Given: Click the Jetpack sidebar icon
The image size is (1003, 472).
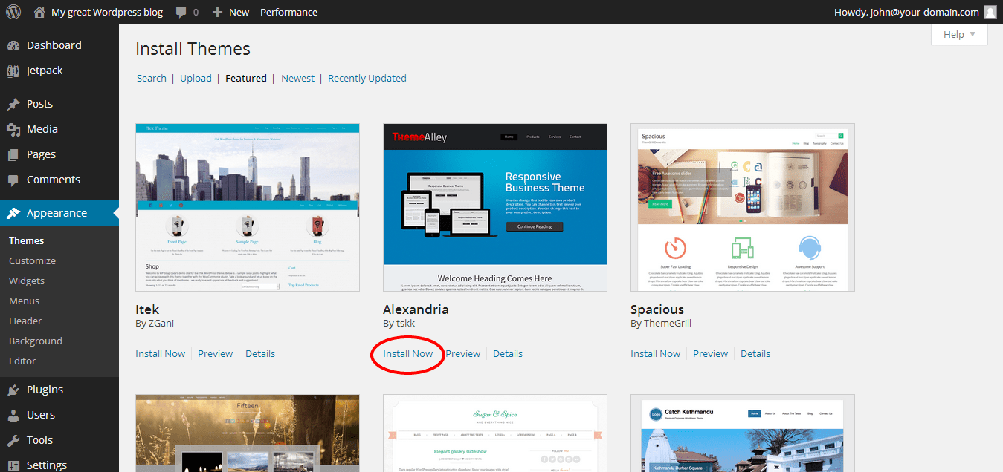Looking at the screenshot, I should 13,71.
